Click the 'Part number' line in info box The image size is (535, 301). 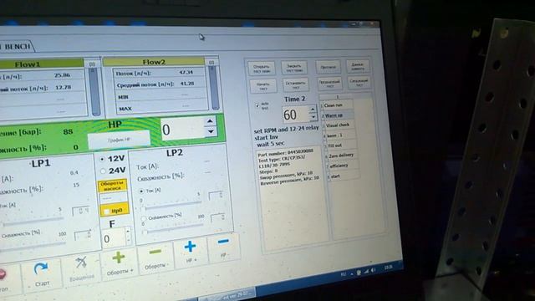click(x=286, y=152)
